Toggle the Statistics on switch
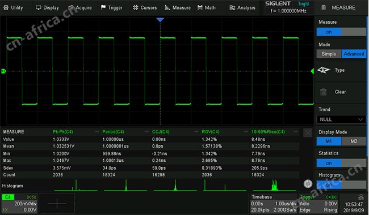The image size is (369, 215). 341,163
